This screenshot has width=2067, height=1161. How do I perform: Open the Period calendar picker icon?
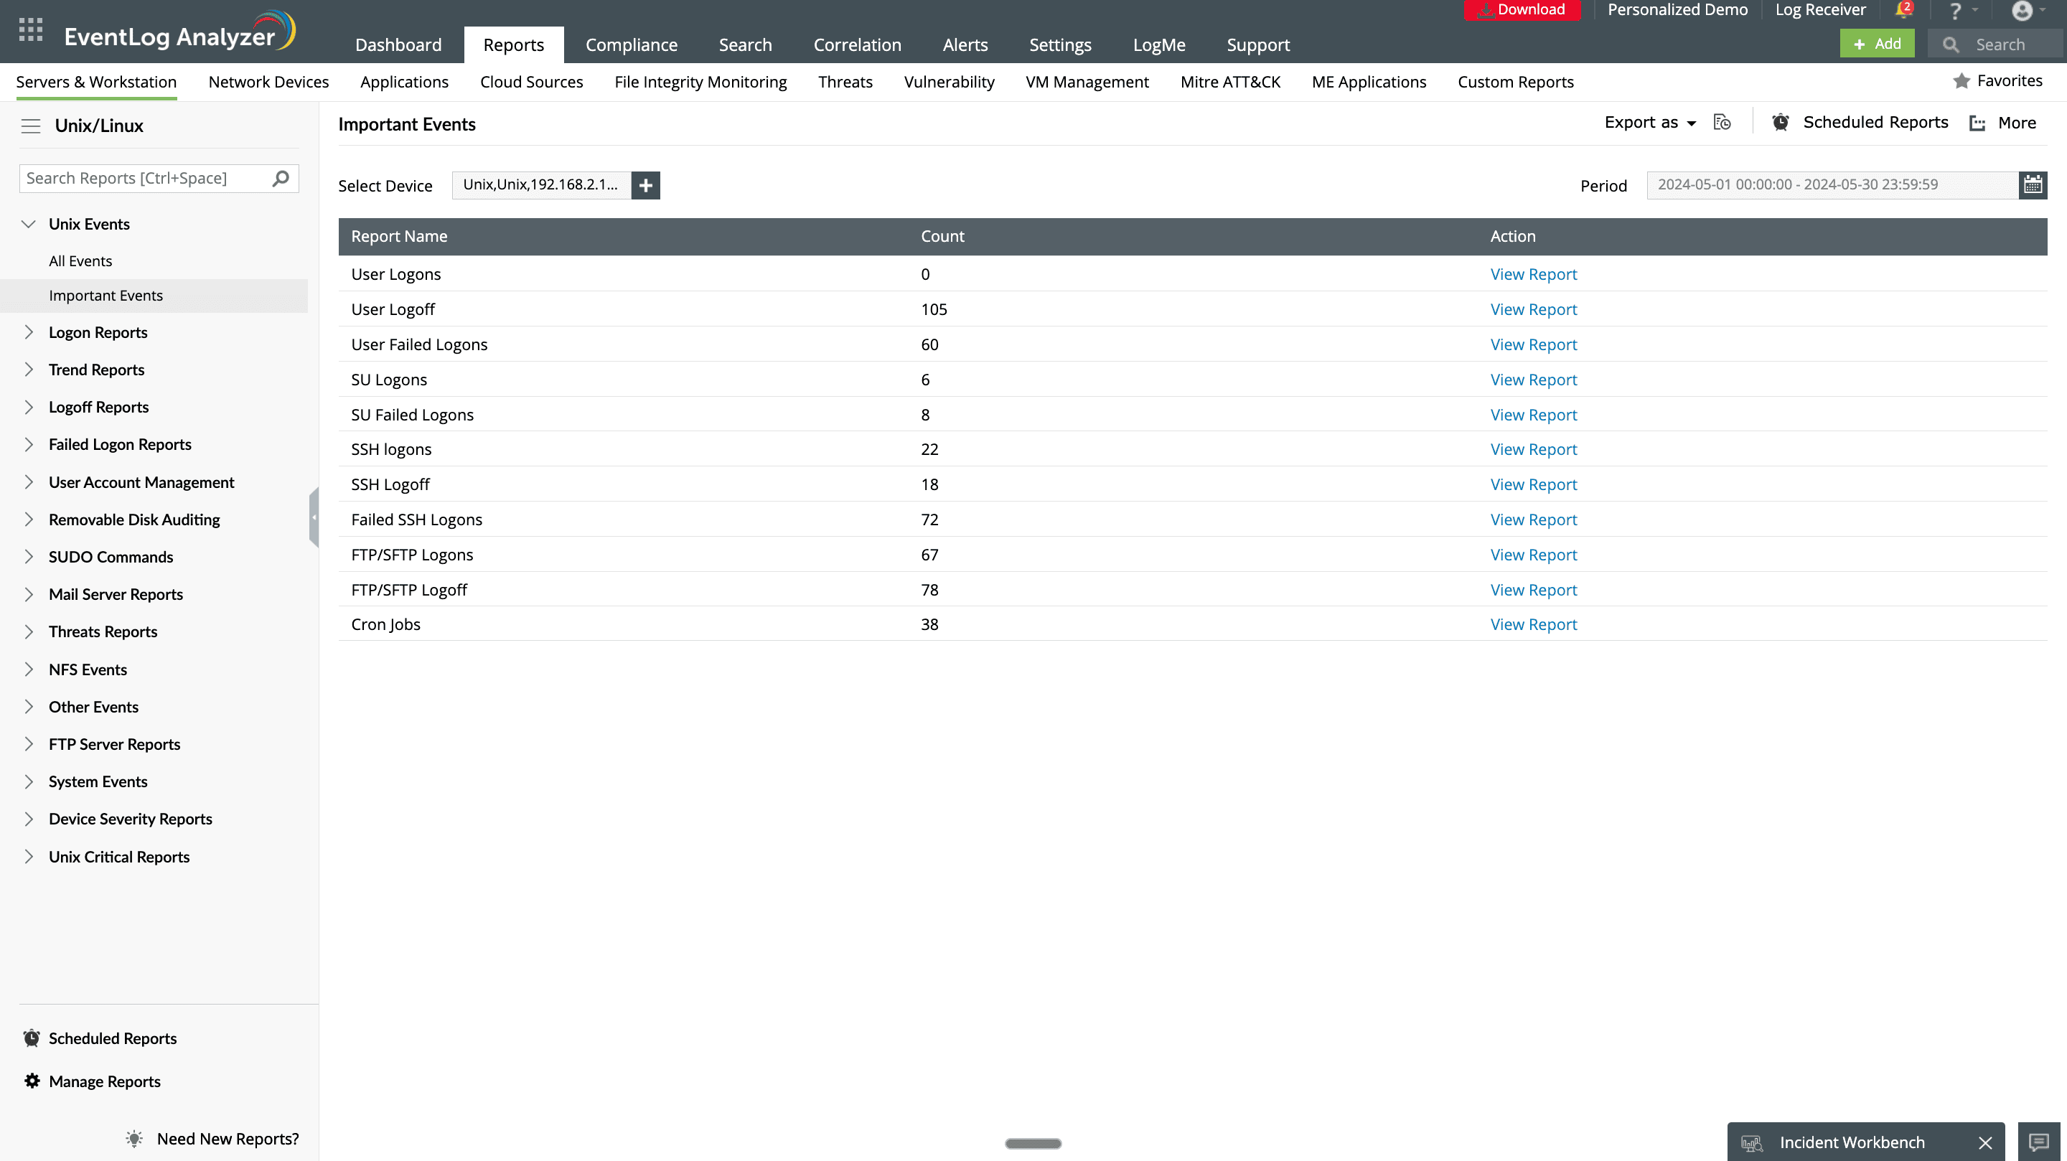2032,185
